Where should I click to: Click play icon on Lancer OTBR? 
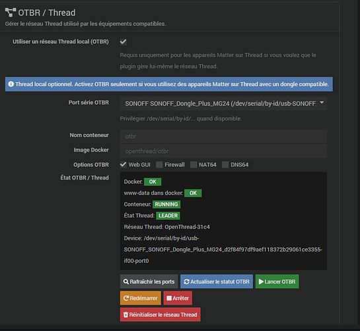tap(261, 281)
